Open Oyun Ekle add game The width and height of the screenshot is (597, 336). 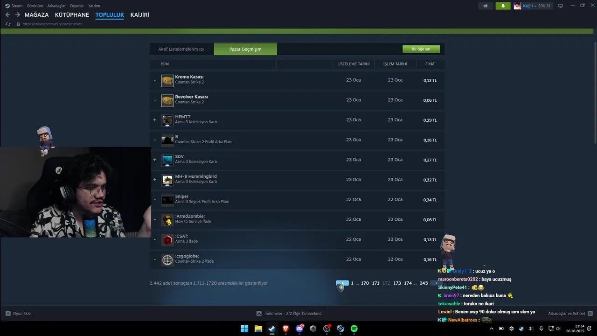[18, 314]
